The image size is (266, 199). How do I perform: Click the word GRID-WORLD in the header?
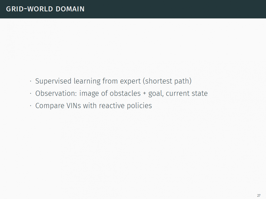pos(29,9)
